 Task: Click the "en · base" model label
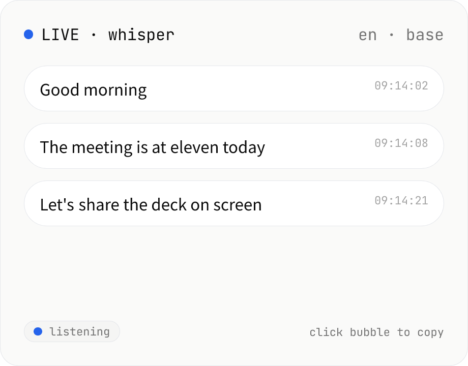401,35
